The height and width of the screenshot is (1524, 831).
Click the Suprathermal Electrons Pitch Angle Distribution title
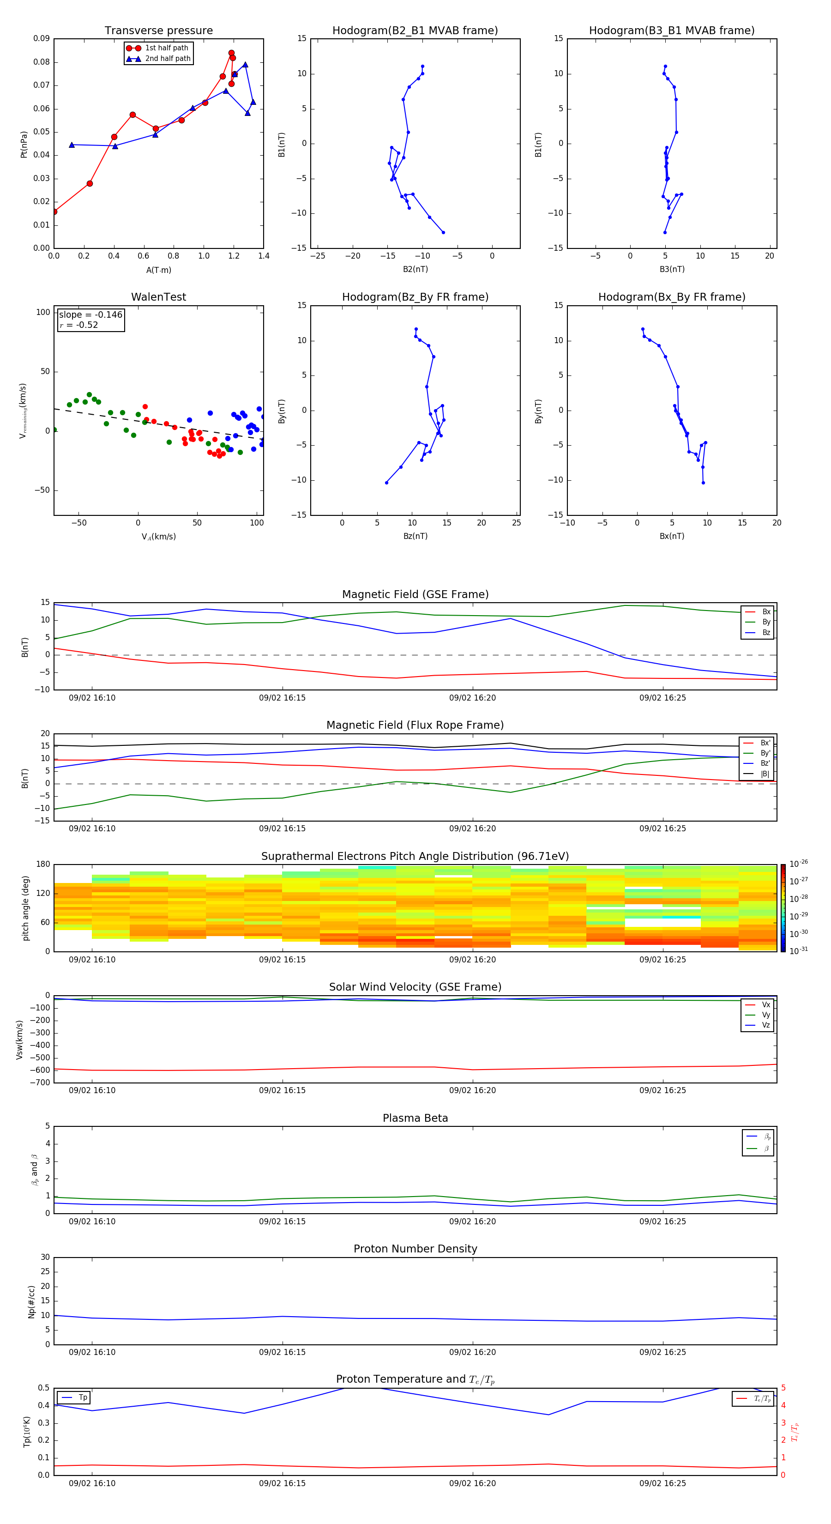(415, 856)
